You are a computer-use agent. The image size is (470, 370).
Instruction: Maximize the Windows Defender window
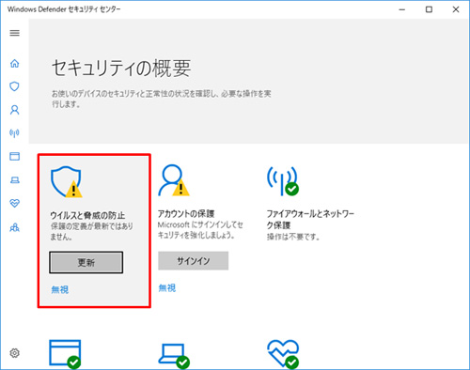pyautogui.click(x=429, y=9)
